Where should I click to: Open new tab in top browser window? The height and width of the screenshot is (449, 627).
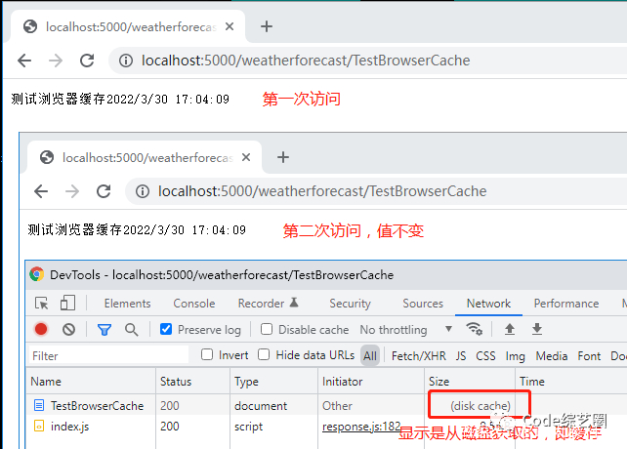coord(267,26)
